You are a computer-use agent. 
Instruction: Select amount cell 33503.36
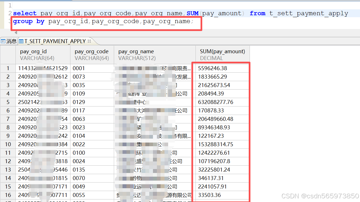tap(223, 195)
